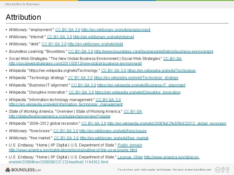Open CC BY-SA 3.0 link for free market entry
This screenshot has height=175, width=234.
(x=66, y=138)
